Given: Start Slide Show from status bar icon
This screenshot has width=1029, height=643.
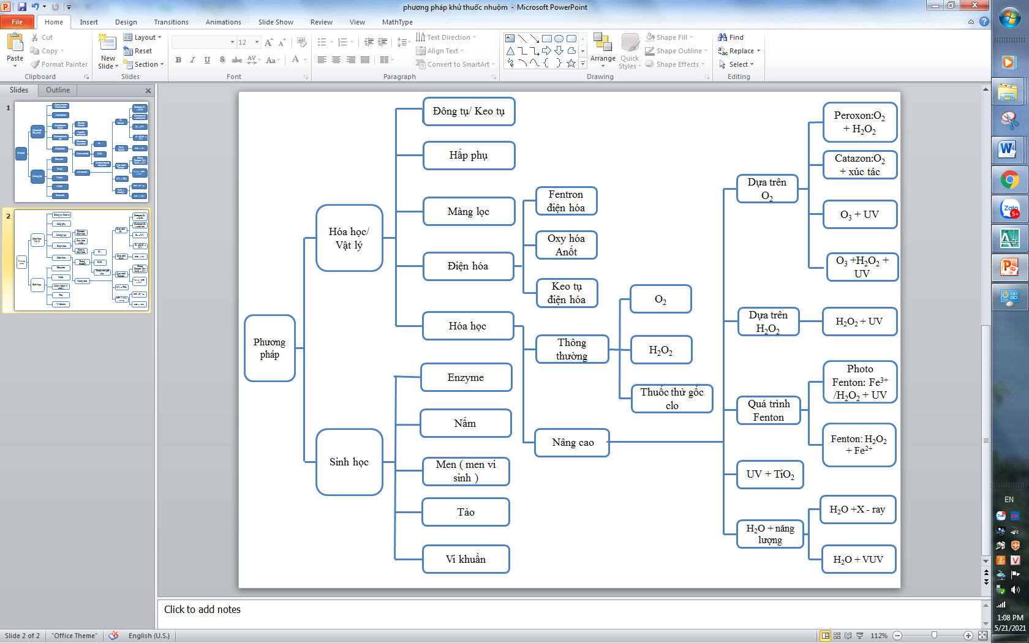Looking at the screenshot, I should pyautogui.click(x=859, y=636).
